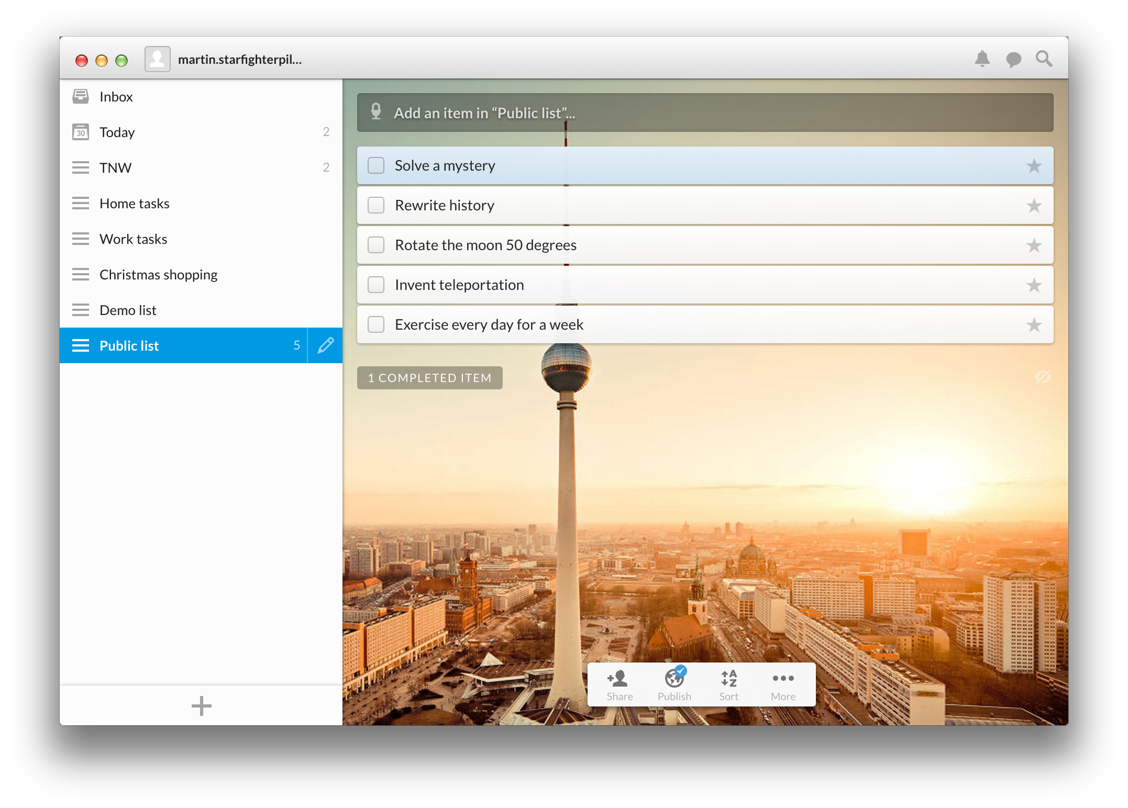The image size is (1128, 808).
Task: Zoom window with green button
Action: coord(121,61)
